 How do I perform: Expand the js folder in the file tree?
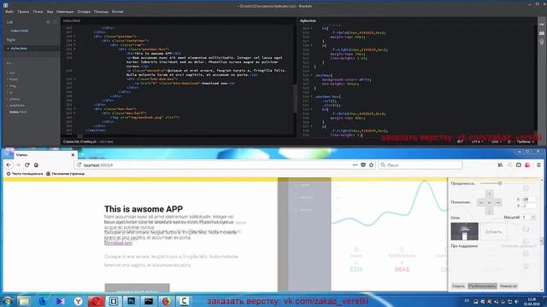(x=11, y=92)
